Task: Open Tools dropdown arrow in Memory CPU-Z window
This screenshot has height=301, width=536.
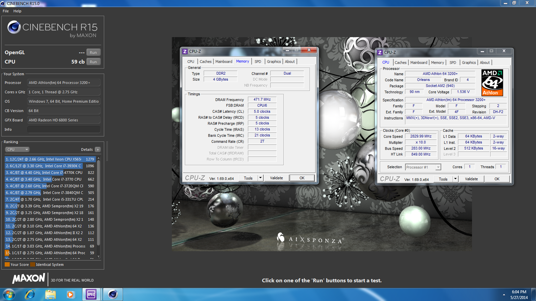Action: click(260, 178)
